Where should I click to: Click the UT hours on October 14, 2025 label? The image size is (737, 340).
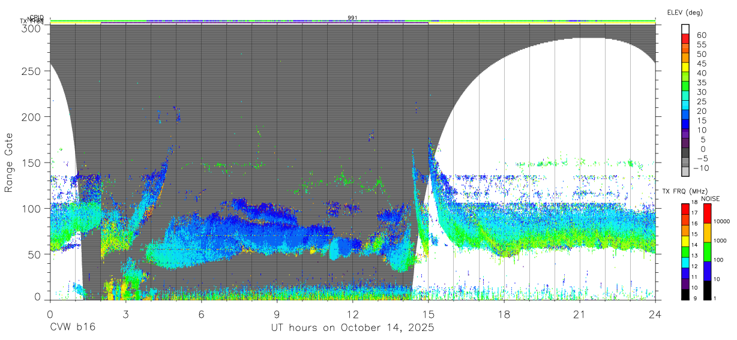point(352,328)
